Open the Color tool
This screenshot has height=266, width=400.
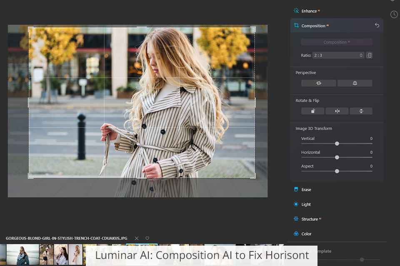[306, 234]
